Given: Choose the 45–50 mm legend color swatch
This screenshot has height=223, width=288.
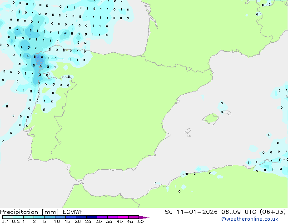Looking at the screenshot, I should click(134, 217).
